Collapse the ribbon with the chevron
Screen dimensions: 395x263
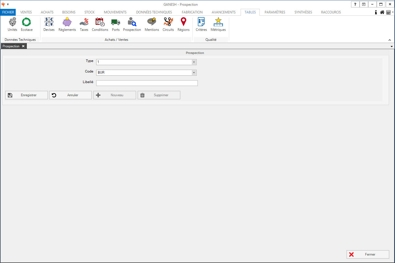coord(390,40)
